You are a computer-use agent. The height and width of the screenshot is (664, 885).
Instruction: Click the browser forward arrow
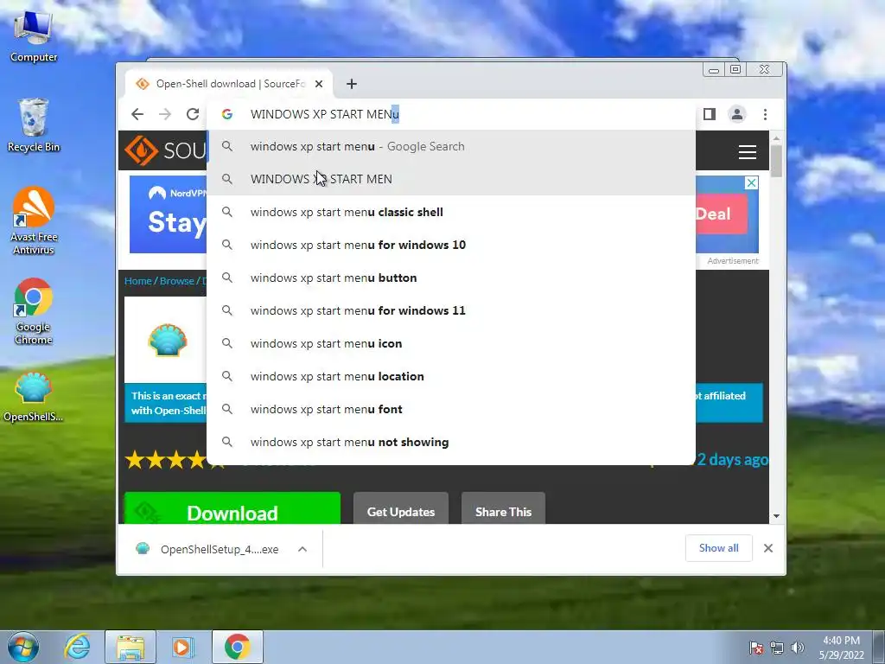pos(165,114)
